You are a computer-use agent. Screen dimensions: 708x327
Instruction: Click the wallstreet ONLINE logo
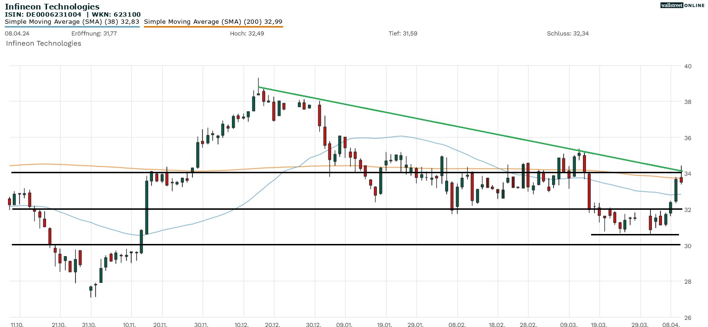682,5
